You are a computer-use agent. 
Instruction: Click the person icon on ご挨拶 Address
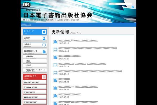pos(44,39)
